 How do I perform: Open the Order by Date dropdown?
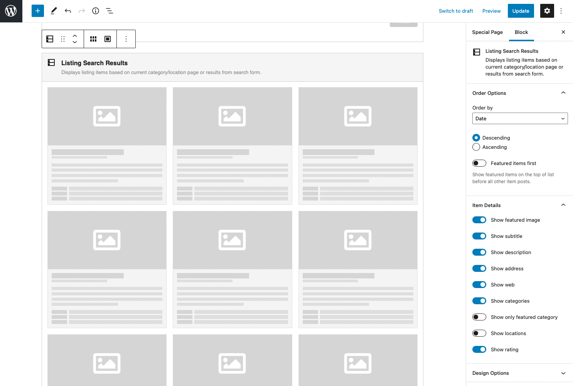(x=520, y=118)
